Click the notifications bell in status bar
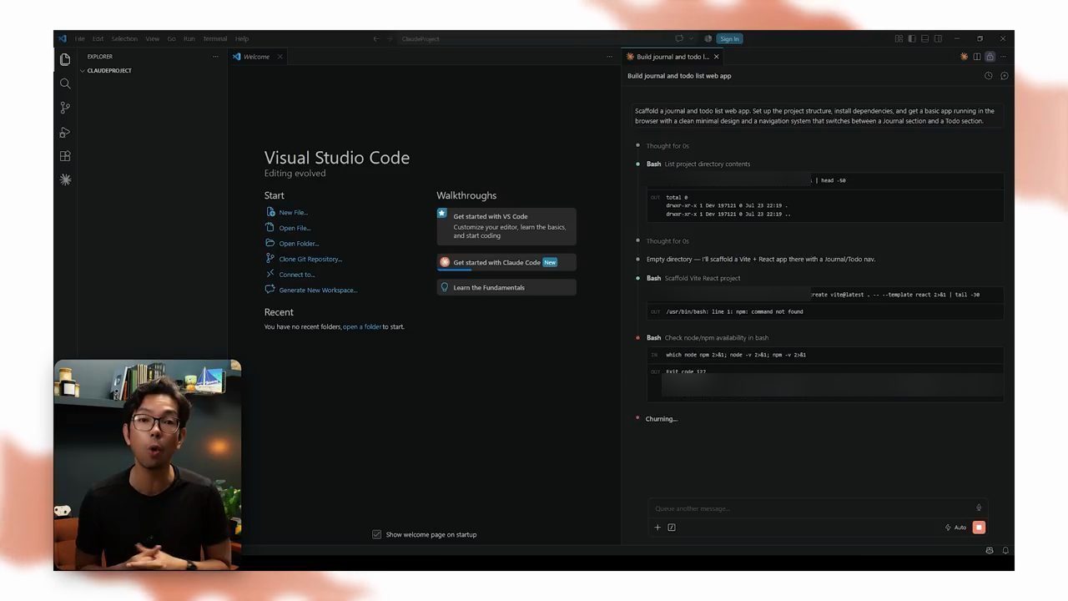This screenshot has height=601, width=1068. point(1005,550)
